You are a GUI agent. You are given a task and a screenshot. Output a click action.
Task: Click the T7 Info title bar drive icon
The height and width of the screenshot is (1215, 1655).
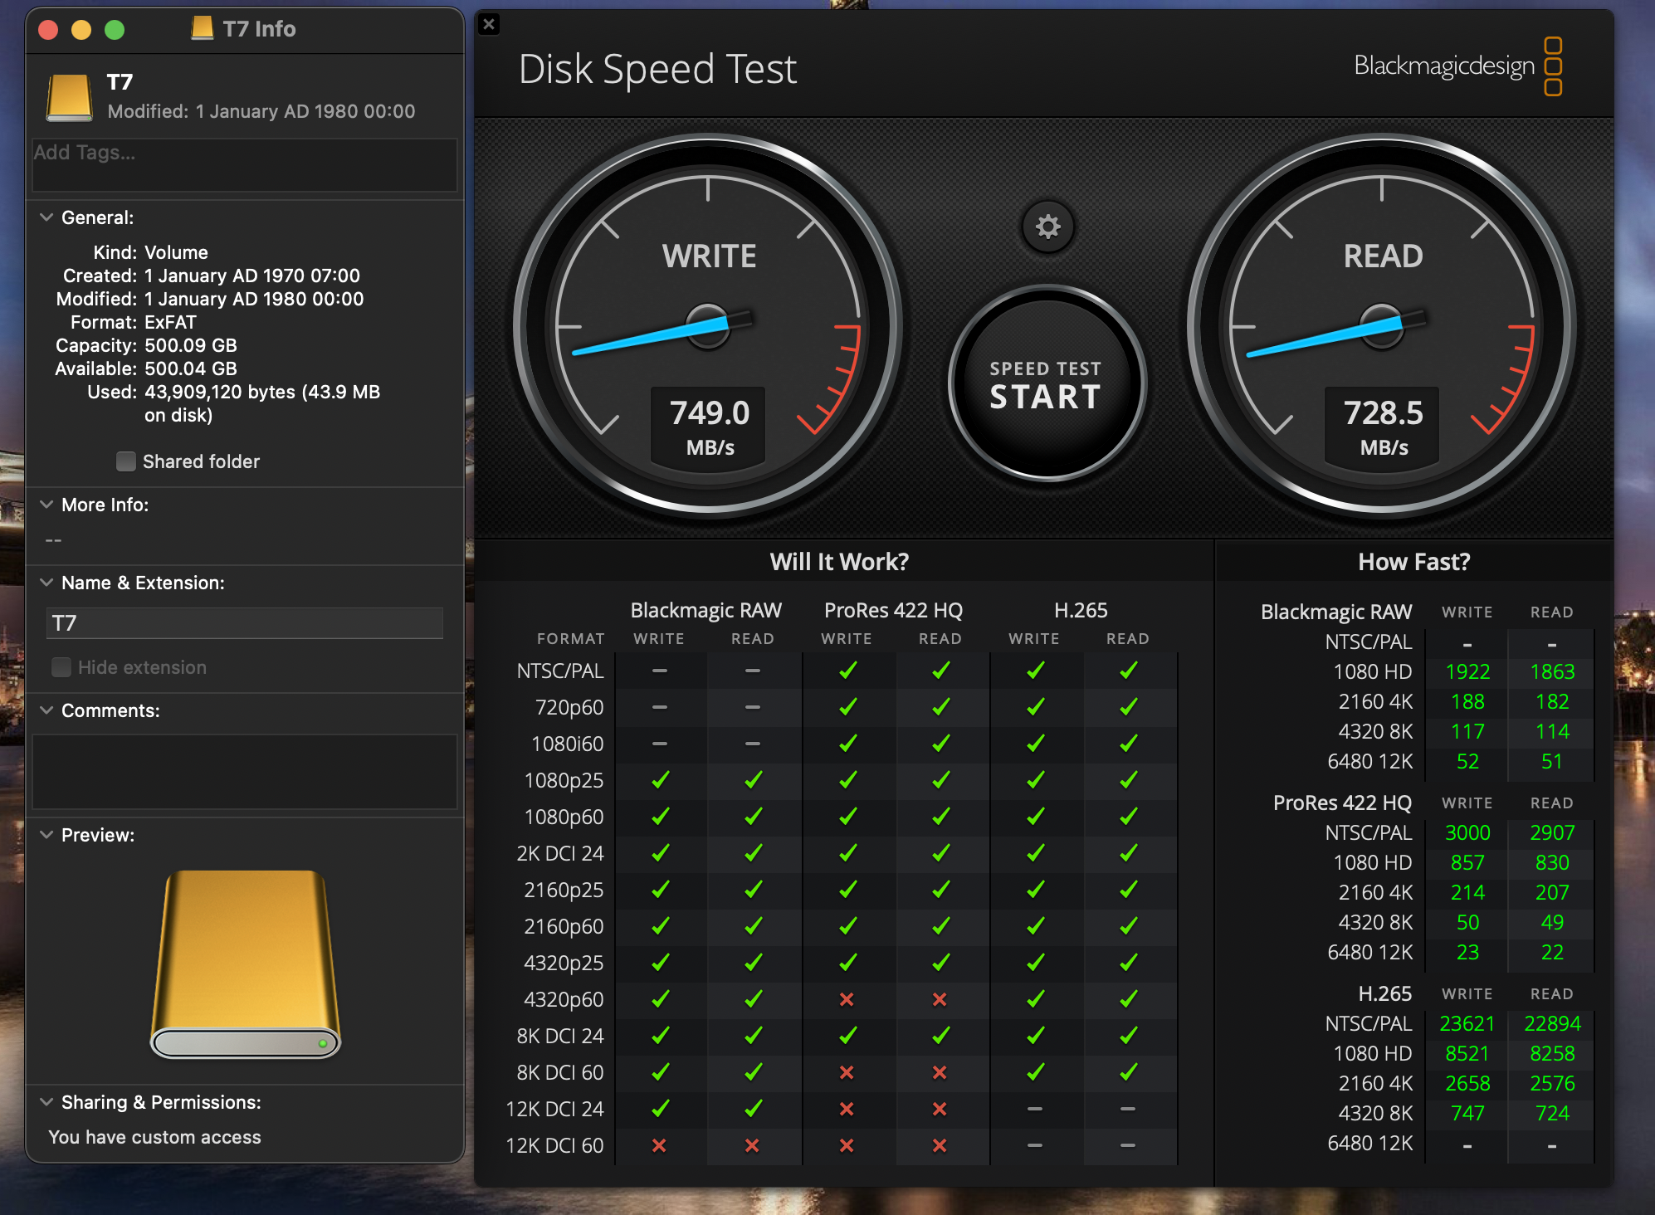pyautogui.click(x=202, y=28)
